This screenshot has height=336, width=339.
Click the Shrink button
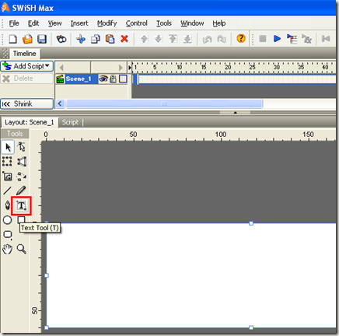point(27,104)
